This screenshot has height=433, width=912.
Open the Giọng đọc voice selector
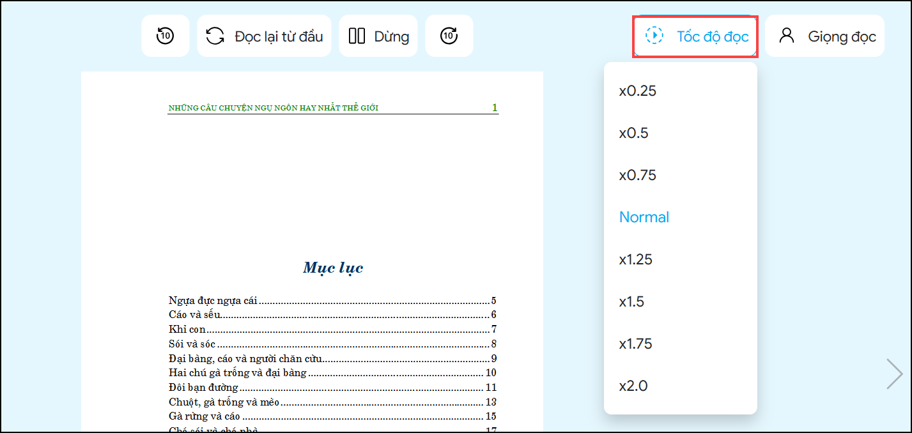click(824, 36)
